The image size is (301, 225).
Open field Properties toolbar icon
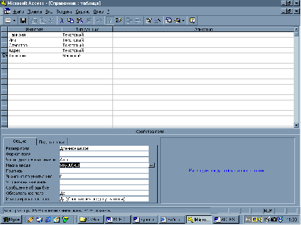click(x=149, y=21)
